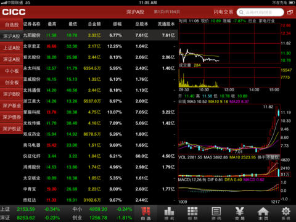Tap the 深证 index value 8253.62
Screen dimensions: 296x222
tap(26, 218)
